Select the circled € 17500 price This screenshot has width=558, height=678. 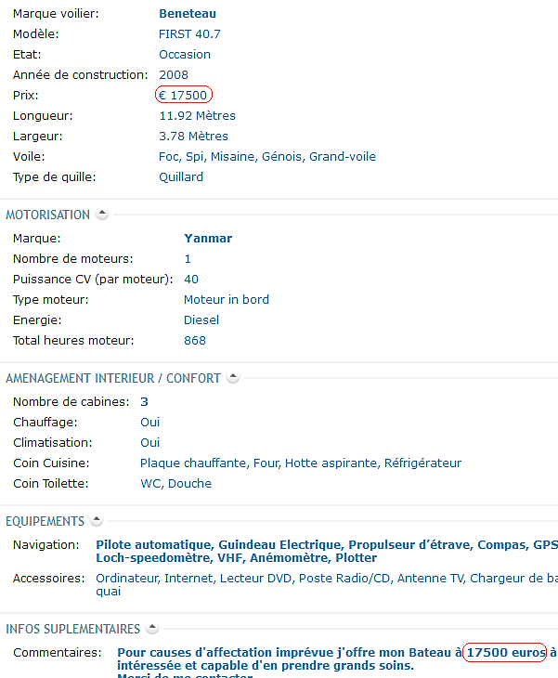tap(184, 95)
